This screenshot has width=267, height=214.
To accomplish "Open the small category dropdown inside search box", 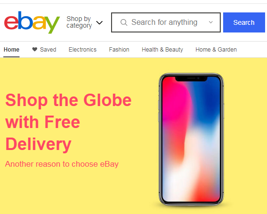I will pyautogui.click(x=211, y=22).
